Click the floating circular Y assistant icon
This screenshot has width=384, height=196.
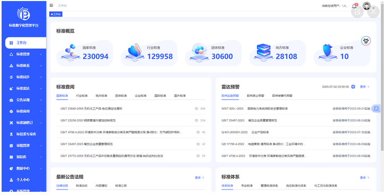(366, 41)
